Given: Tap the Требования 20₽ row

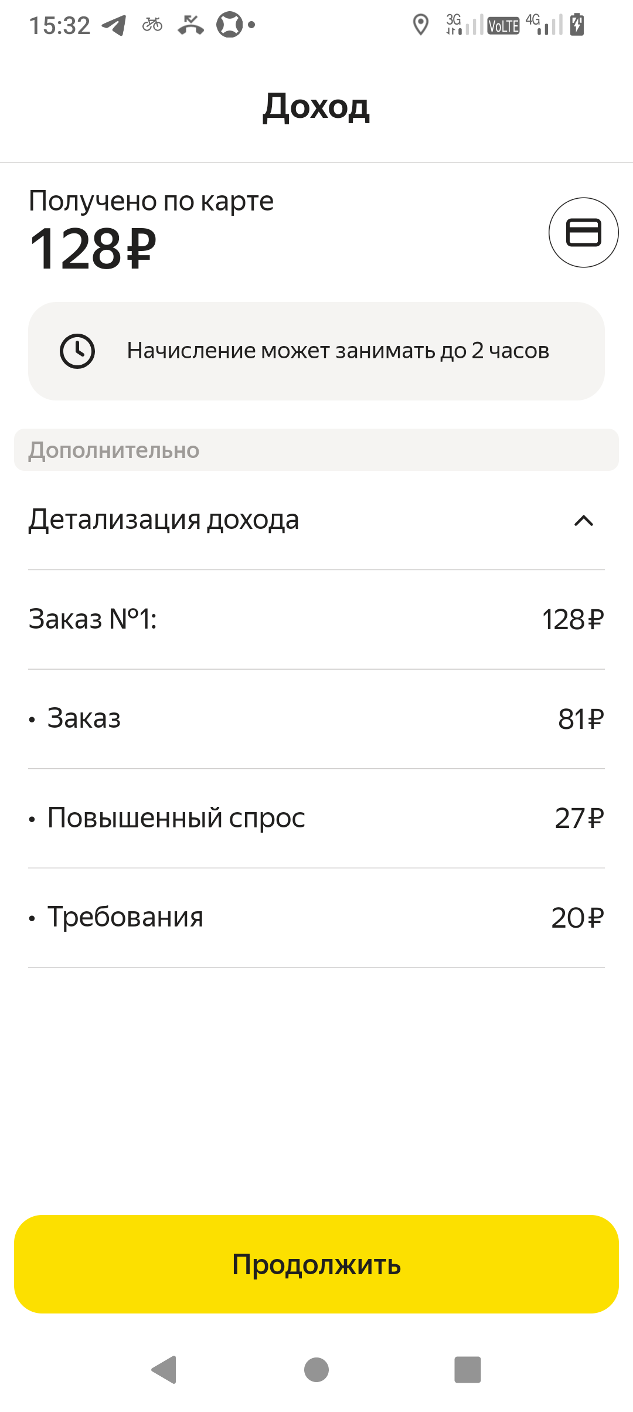Looking at the screenshot, I should 316,918.
